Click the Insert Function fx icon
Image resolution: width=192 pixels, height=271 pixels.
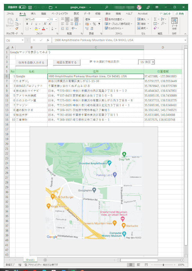[x=48, y=40]
